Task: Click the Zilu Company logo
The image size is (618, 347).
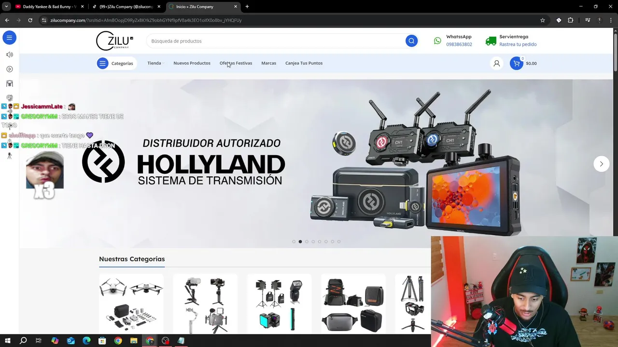Action: (114, 41)
